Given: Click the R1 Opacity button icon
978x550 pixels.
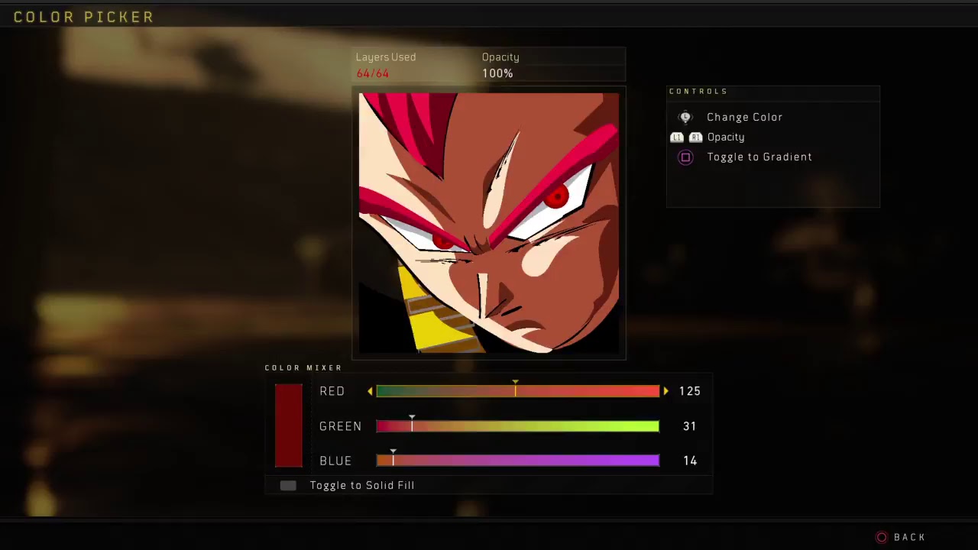Looking at the screenshot, I should 695,137.
